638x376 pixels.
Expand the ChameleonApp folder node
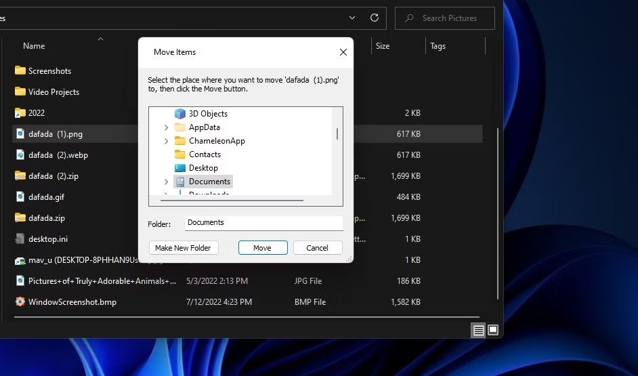[166, 141]
